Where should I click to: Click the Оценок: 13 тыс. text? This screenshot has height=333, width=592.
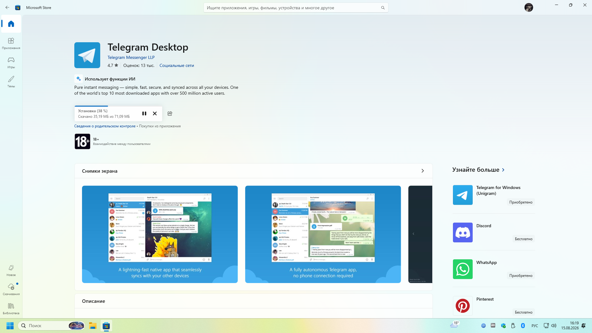point(139,65)
